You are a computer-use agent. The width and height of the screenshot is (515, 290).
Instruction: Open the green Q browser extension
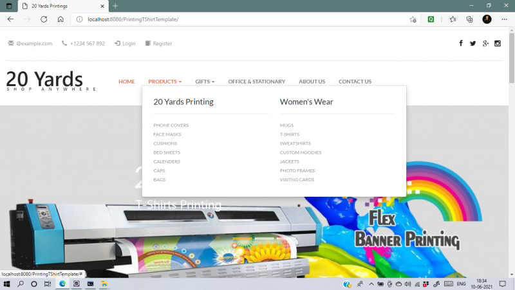pos(431,19)
